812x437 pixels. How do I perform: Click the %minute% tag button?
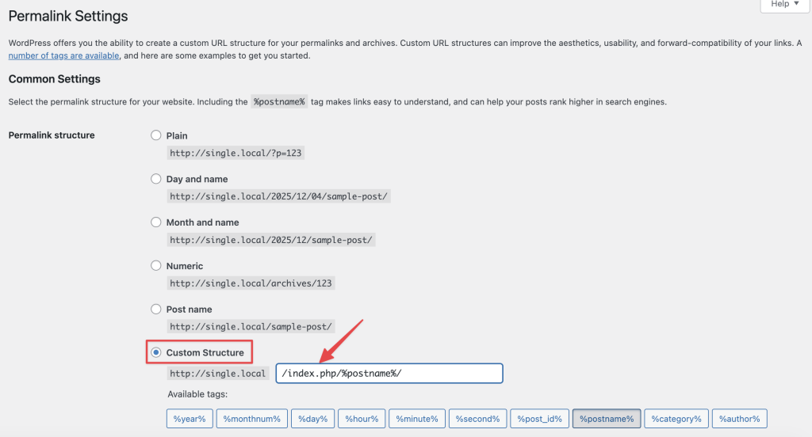(417, 419)
